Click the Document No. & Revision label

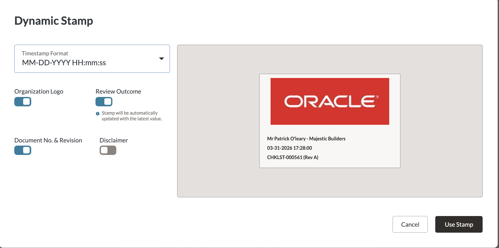click(48, 140)
